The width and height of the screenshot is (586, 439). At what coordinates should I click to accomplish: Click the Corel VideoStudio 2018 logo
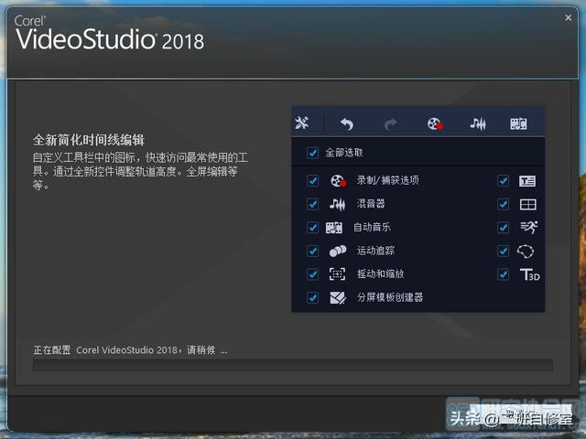tap(109, 33)
